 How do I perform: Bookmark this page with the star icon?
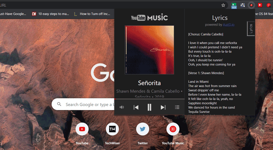[223, 5]
